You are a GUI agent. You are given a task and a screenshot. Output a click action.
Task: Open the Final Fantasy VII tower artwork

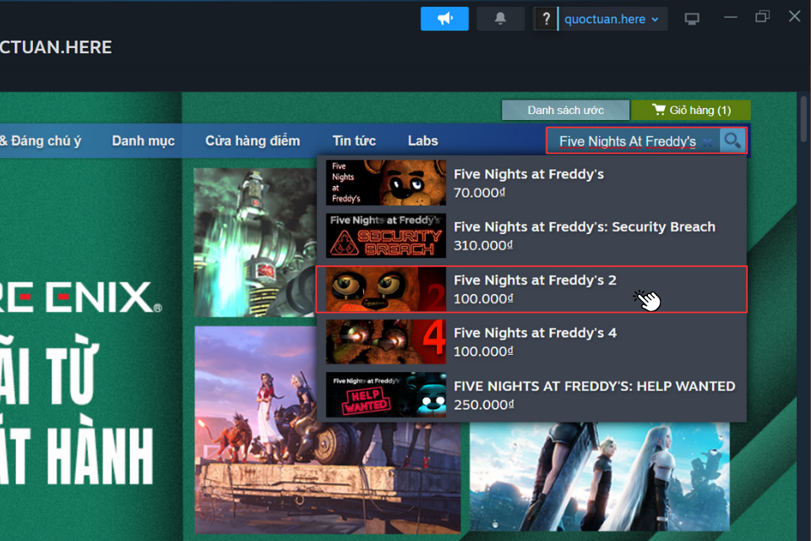[255, 243]
